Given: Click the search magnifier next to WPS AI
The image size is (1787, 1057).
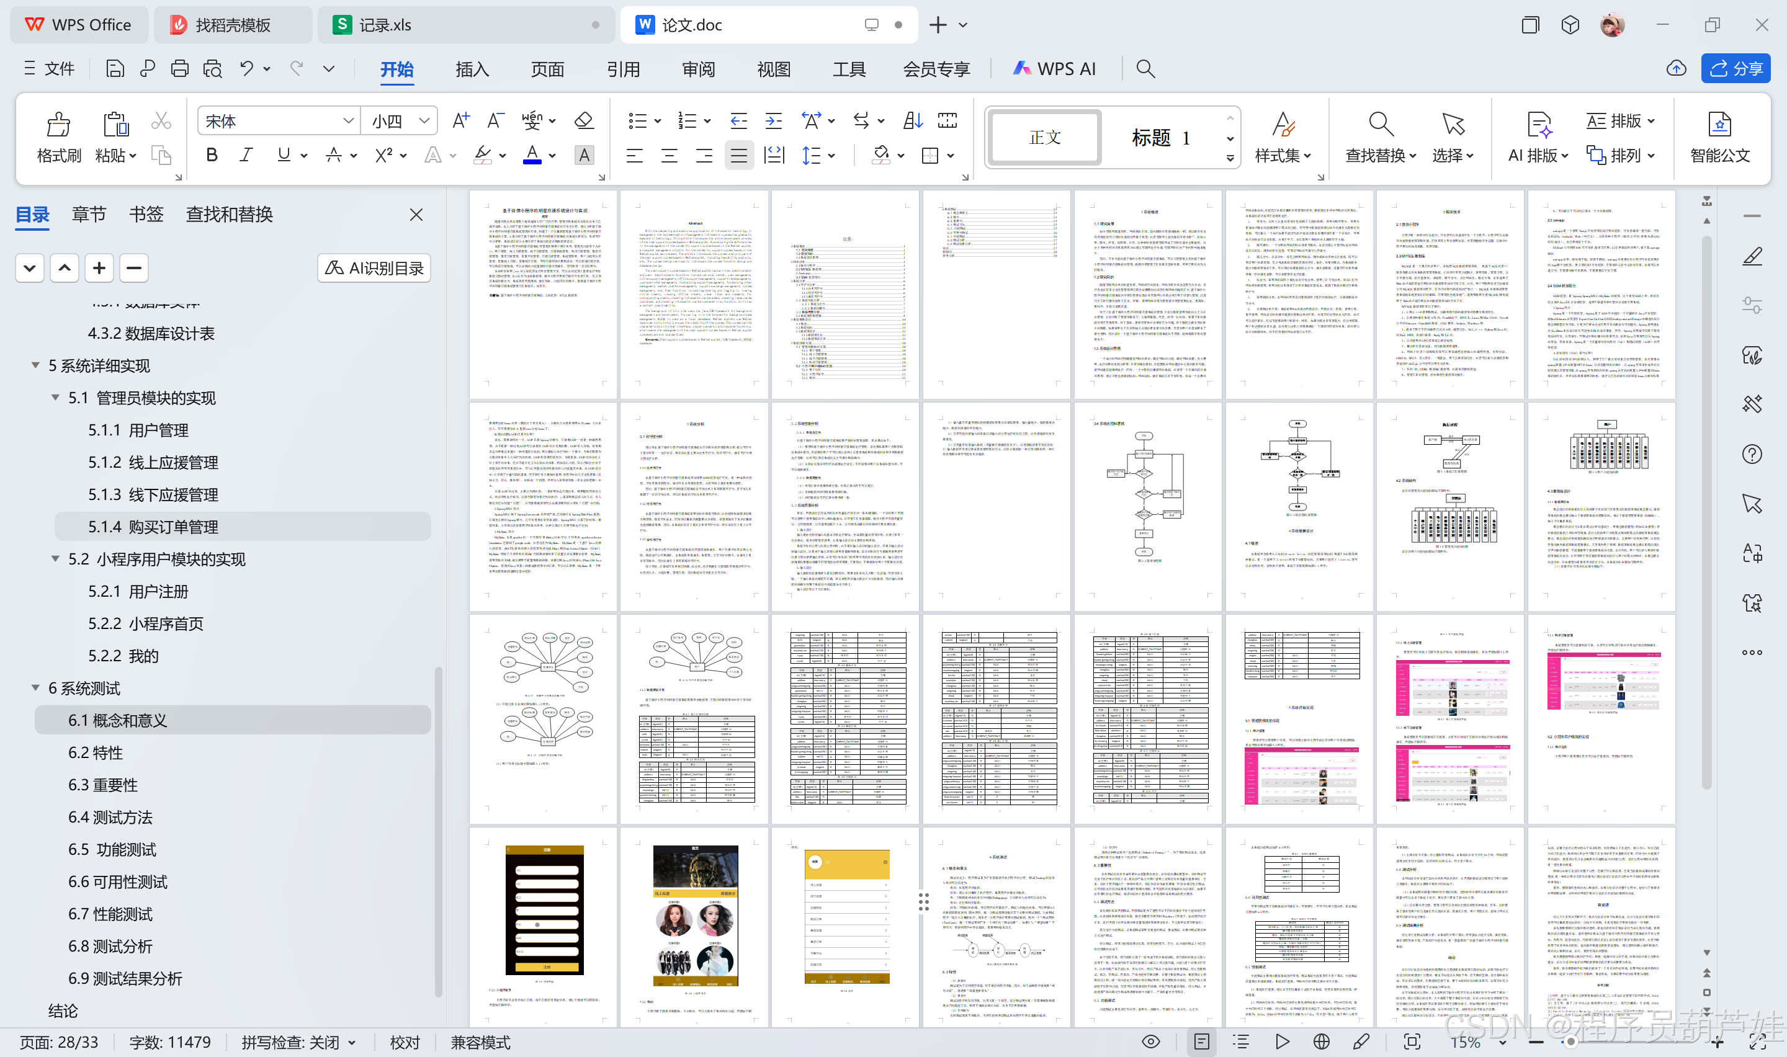Looking at the screenshot, I should tap(1145, 68).
